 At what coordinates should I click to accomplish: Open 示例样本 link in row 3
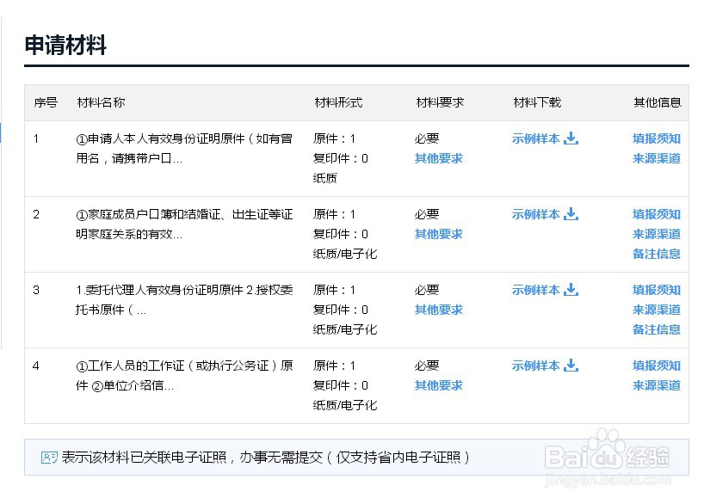click(536, 290)
